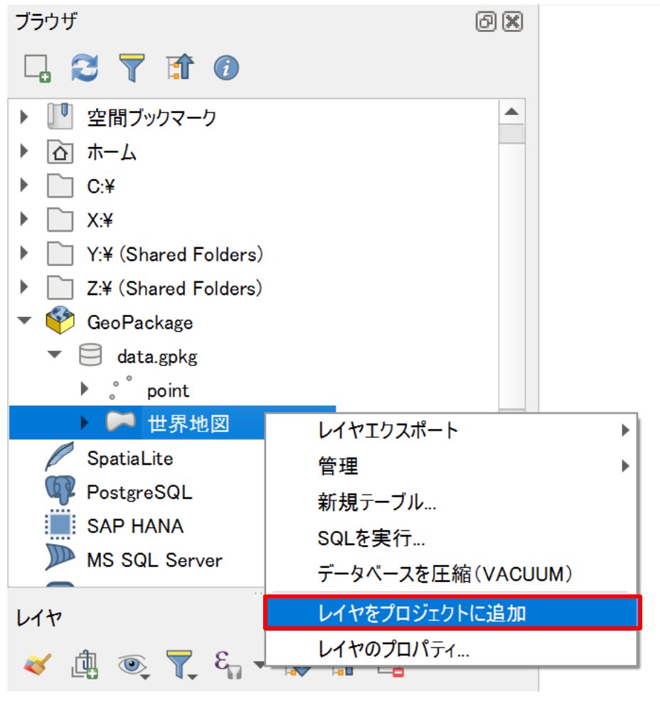Collapse all Browser tree items

point(179,68)
